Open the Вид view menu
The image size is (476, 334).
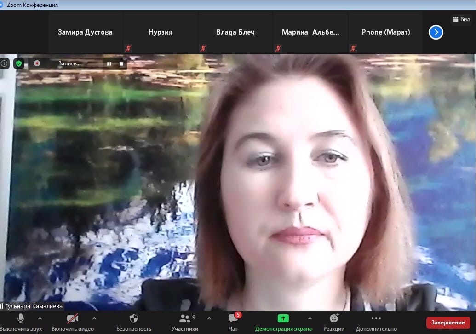click(x=462, y=19)
